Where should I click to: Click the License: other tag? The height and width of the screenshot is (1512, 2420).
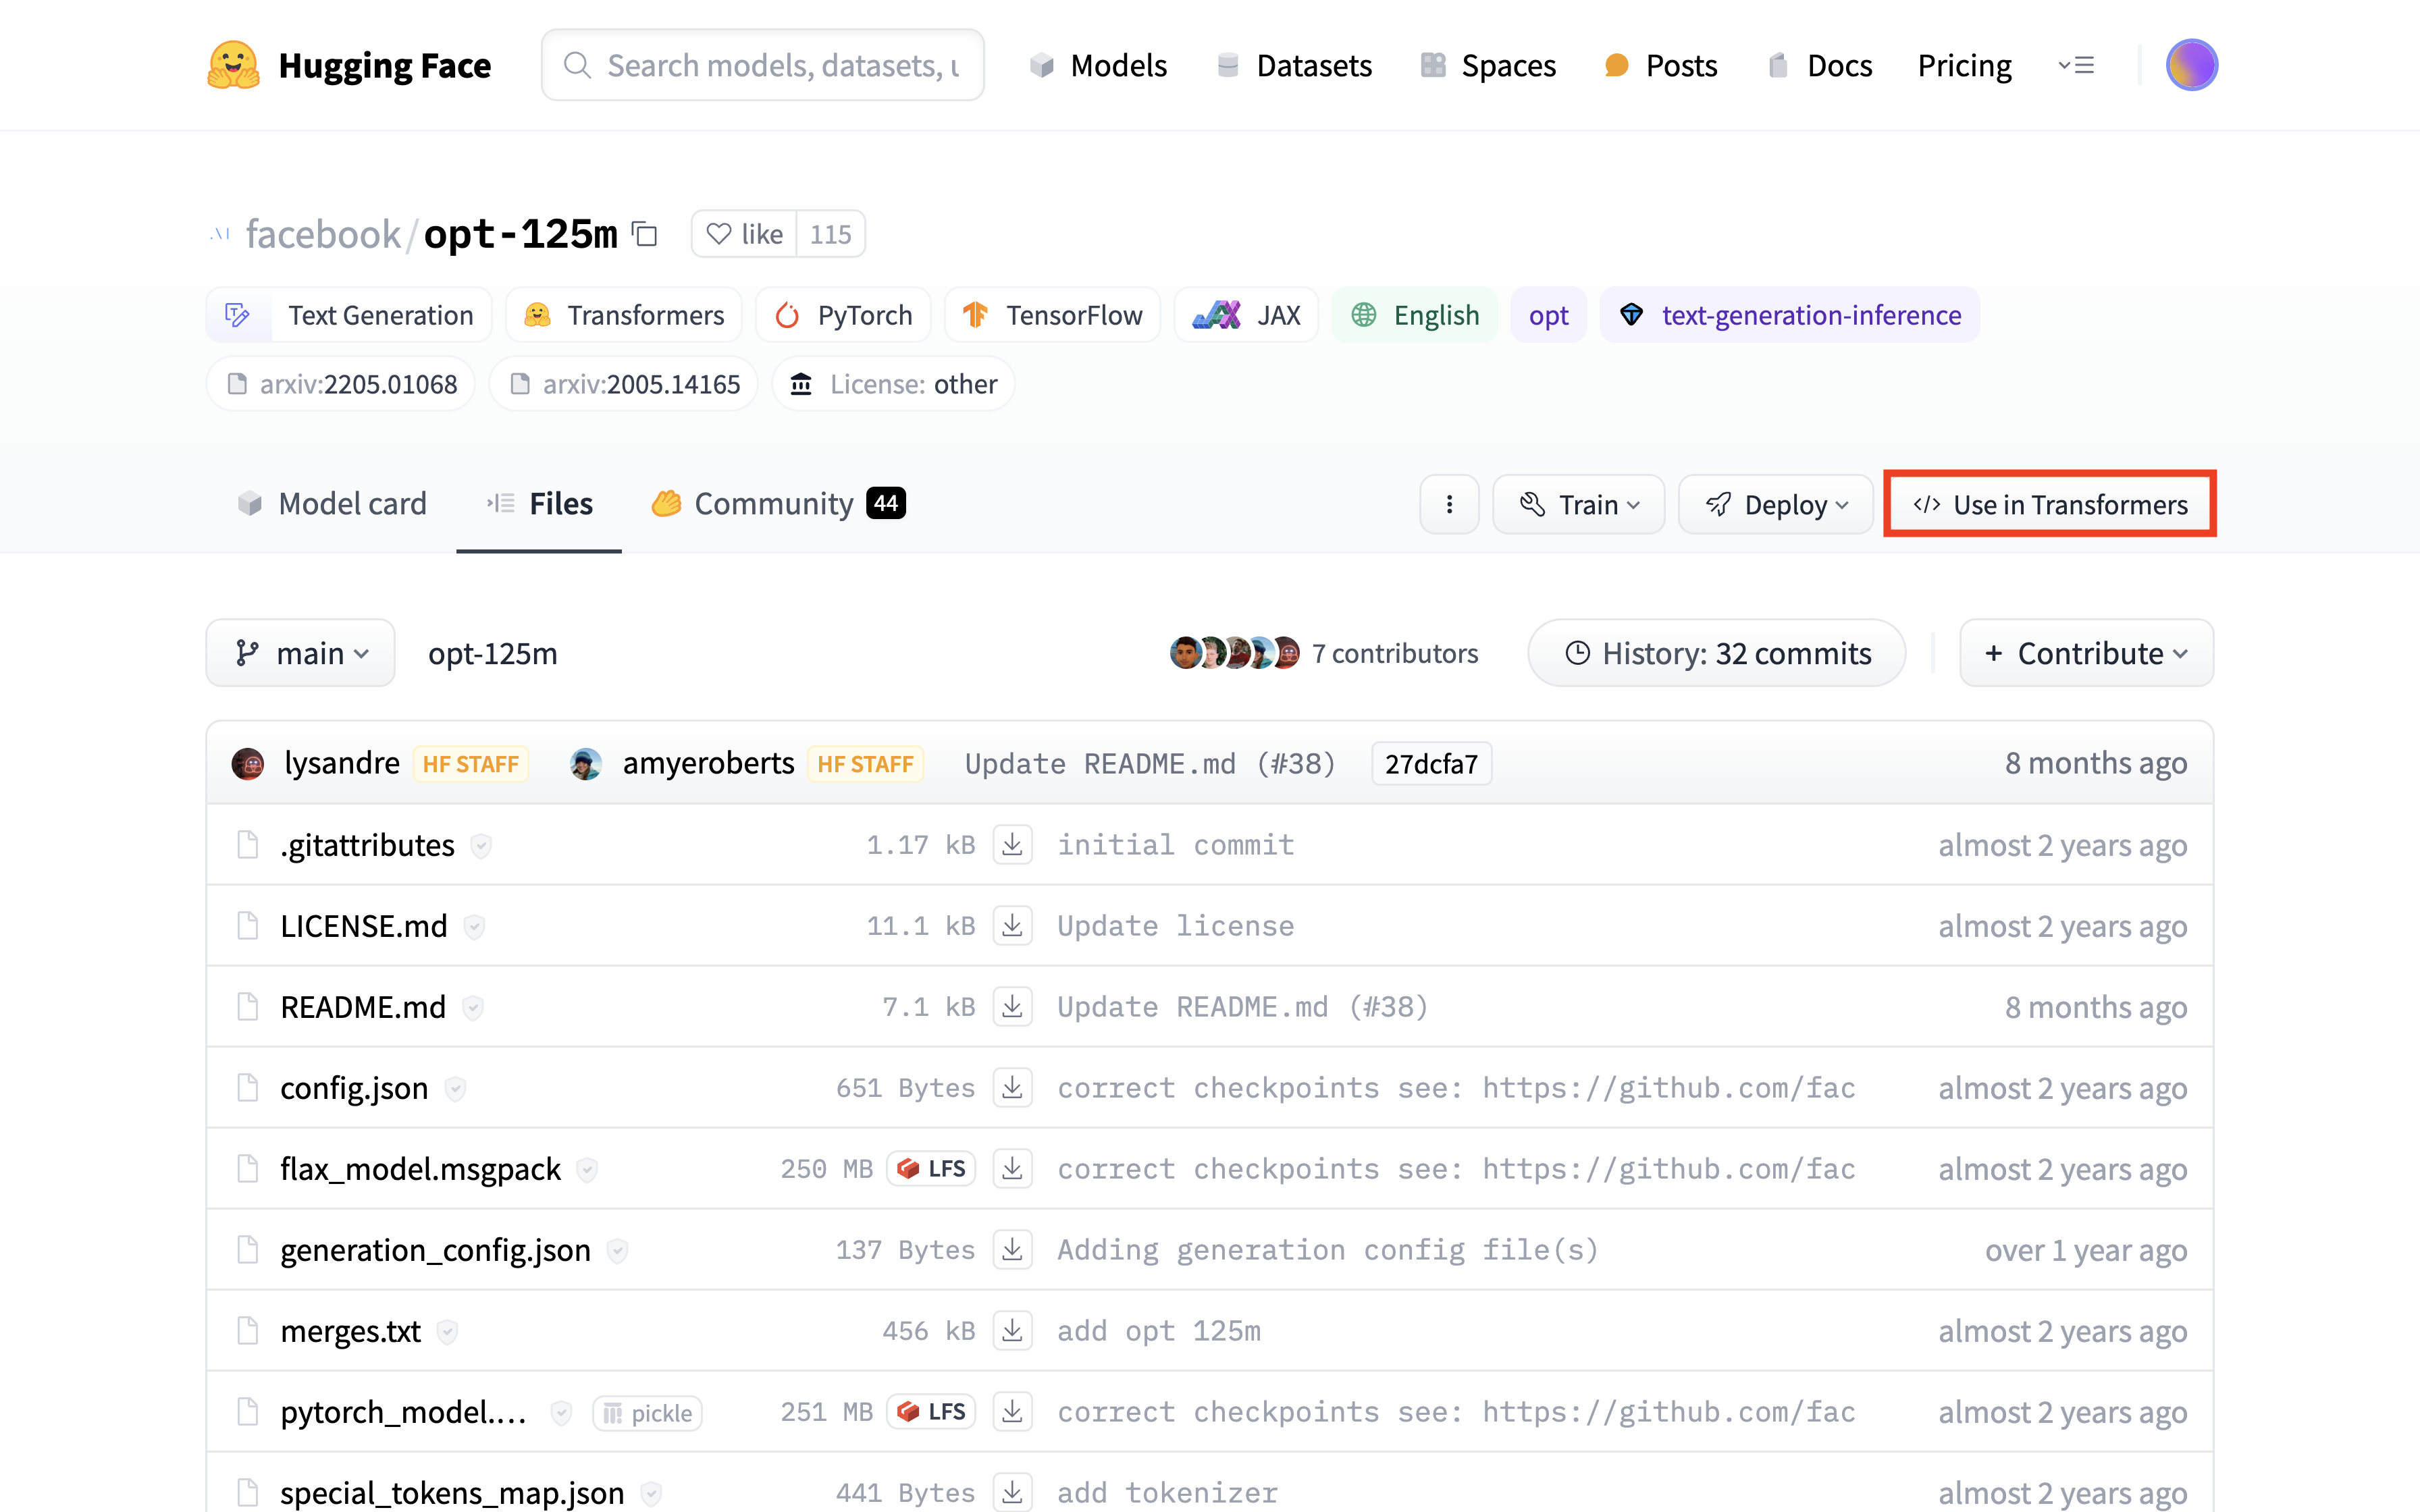(893, 384)
